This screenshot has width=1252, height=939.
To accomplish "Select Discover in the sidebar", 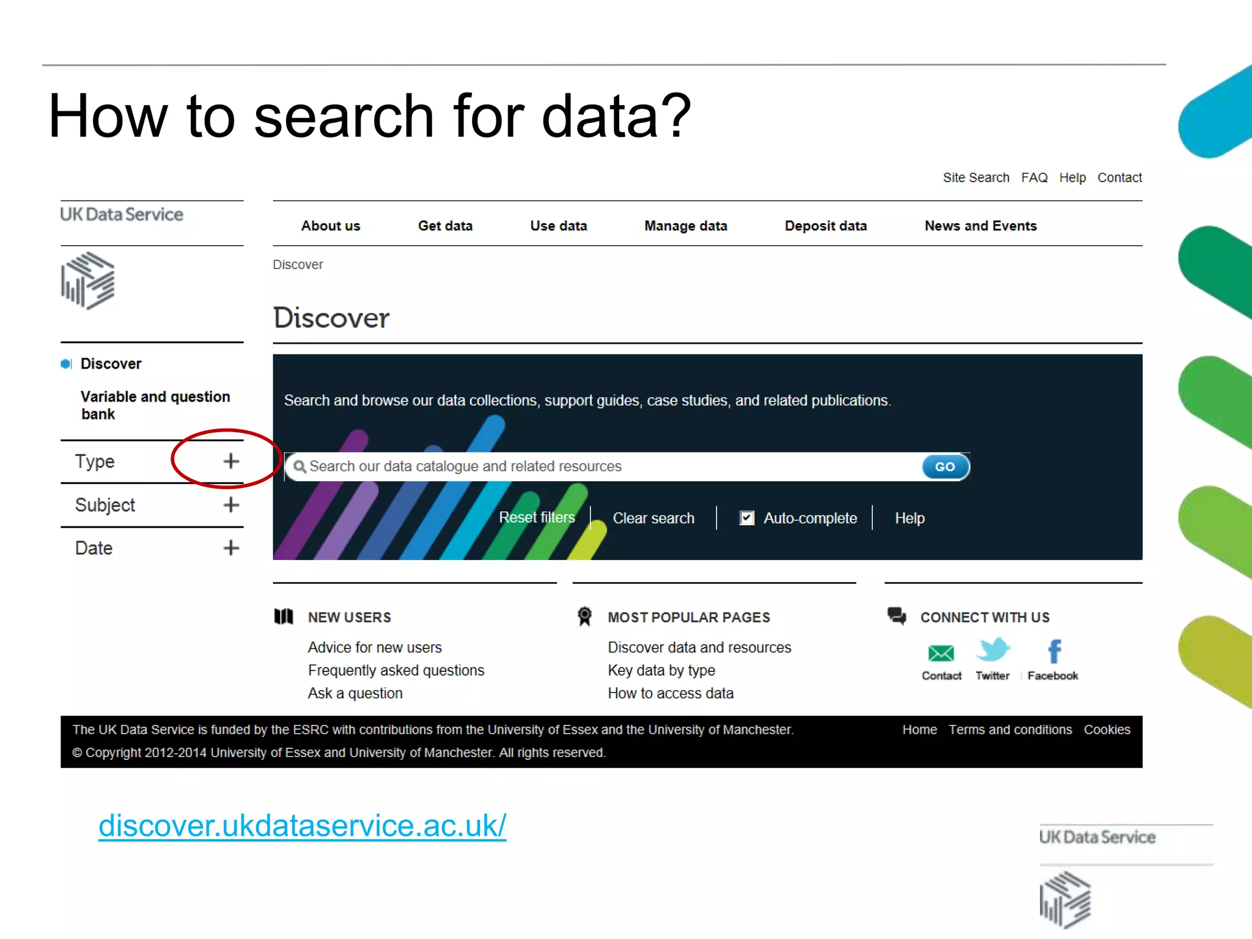I will [111, 364].
